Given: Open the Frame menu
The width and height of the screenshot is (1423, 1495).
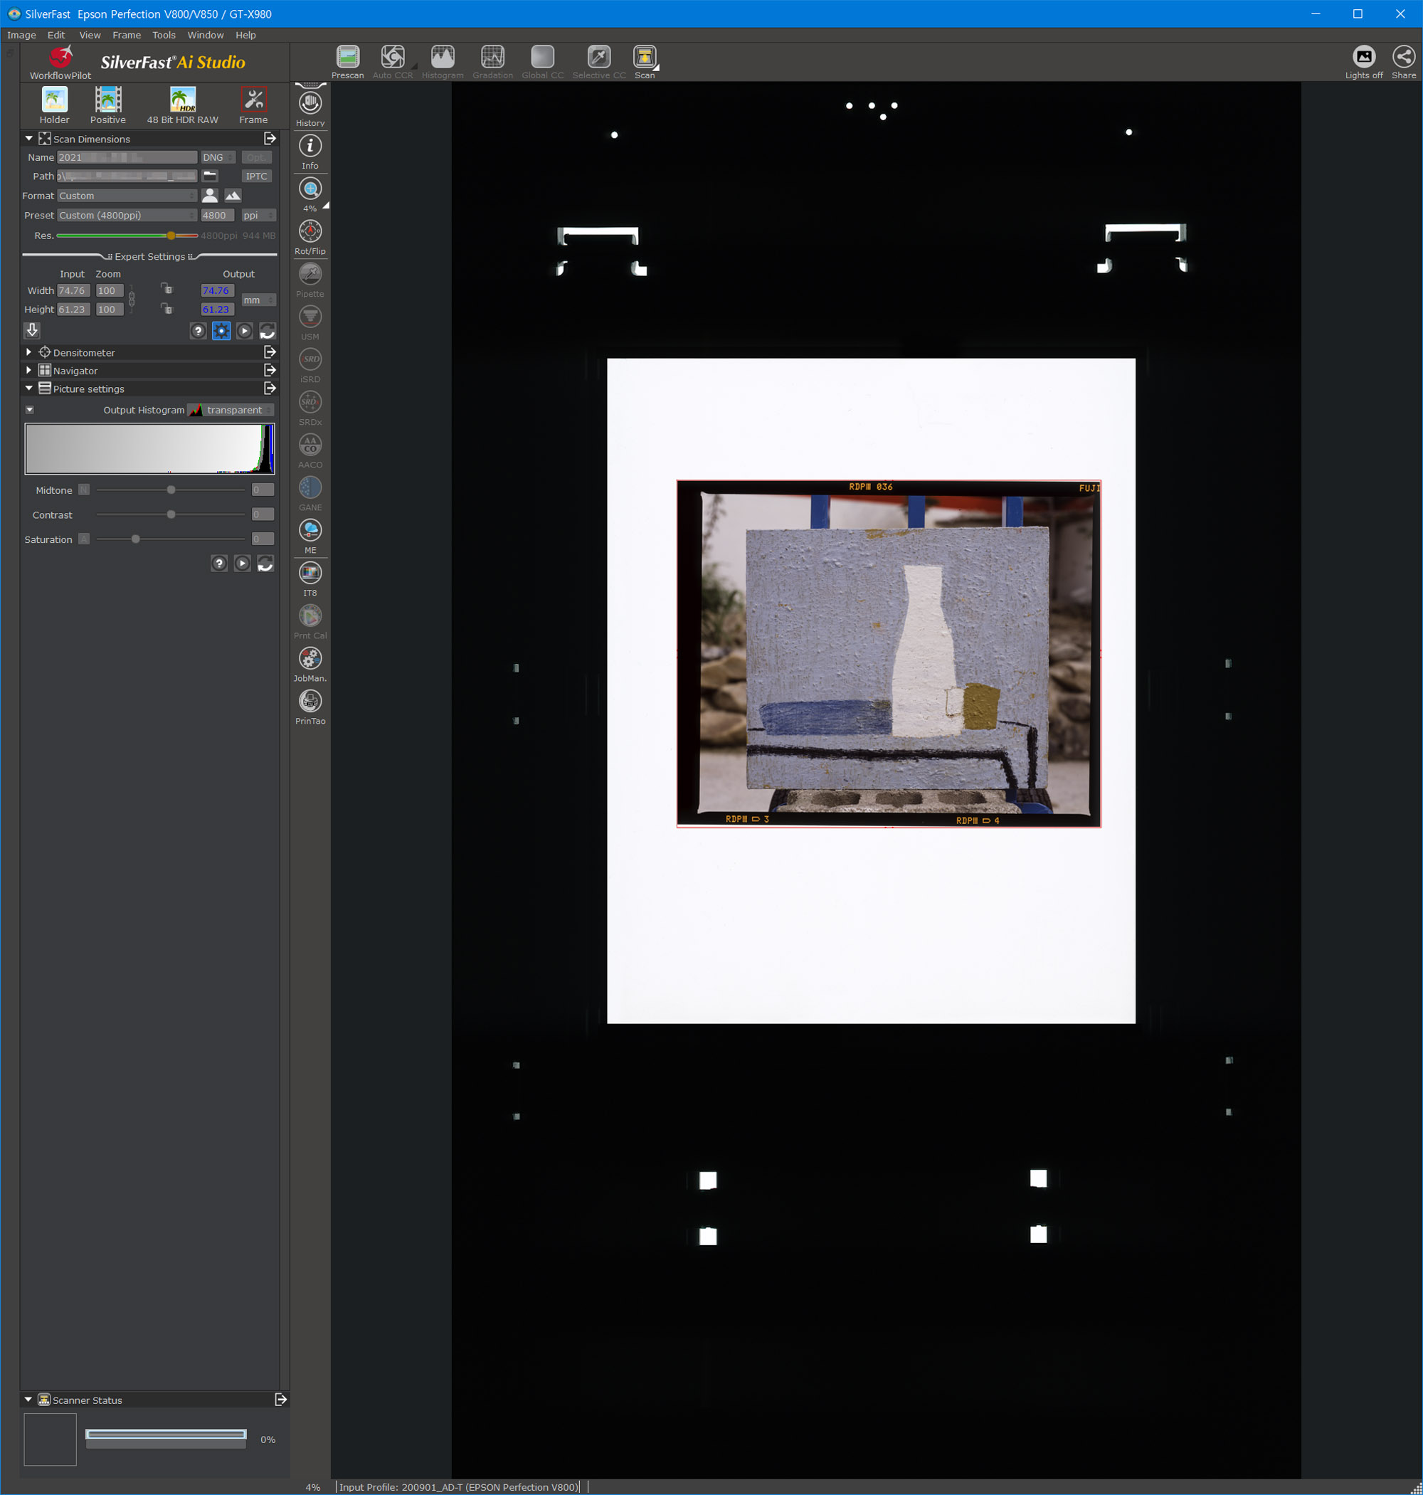Looking at the screenshot, I should (127, 35).
